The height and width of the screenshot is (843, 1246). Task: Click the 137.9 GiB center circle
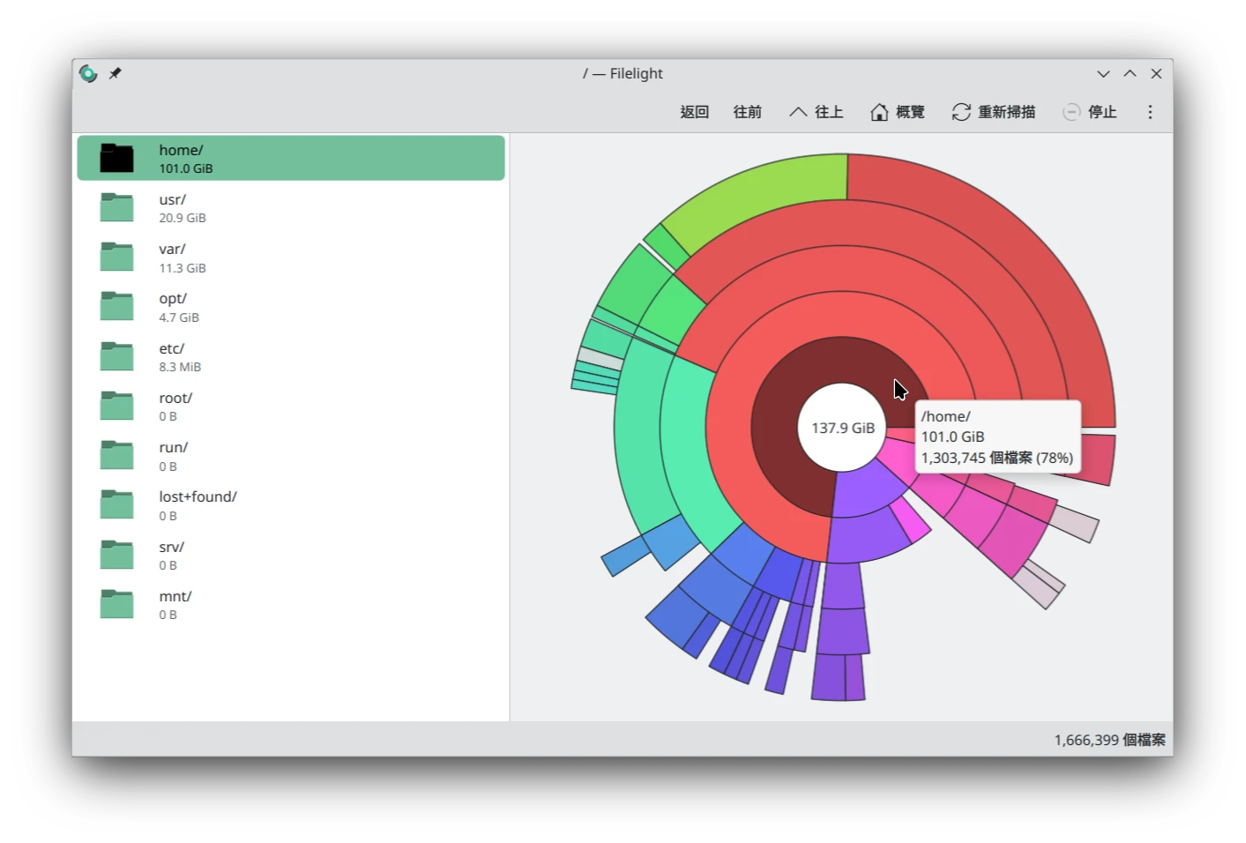click(x=842, y=428)
